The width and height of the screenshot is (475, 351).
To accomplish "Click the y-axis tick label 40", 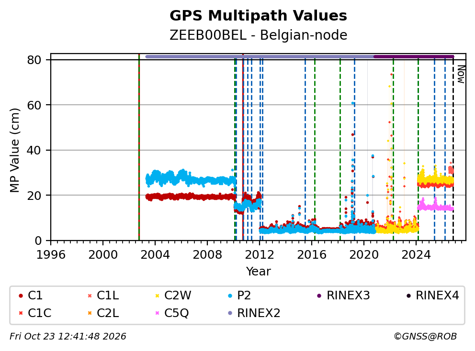I will [x=34, y=150].
